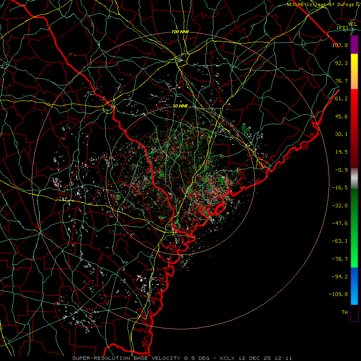This screenshot has width=361, height=361.
Task: Click the gray near-zero segment of color bar
Action: pos(354,178)
